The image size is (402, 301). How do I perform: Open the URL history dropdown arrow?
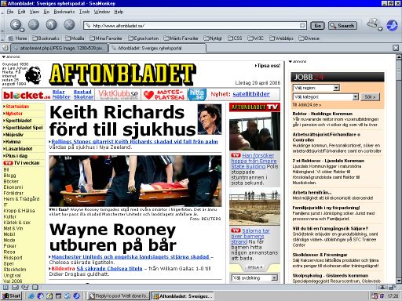(302, 25)
